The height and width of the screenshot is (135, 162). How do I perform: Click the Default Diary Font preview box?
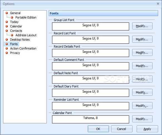(91, 93)
